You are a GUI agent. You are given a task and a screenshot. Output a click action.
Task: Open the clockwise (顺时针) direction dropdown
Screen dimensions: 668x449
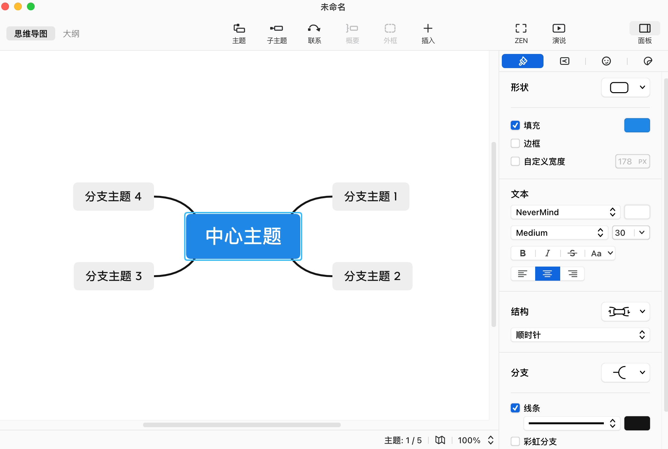coord(580,335)
